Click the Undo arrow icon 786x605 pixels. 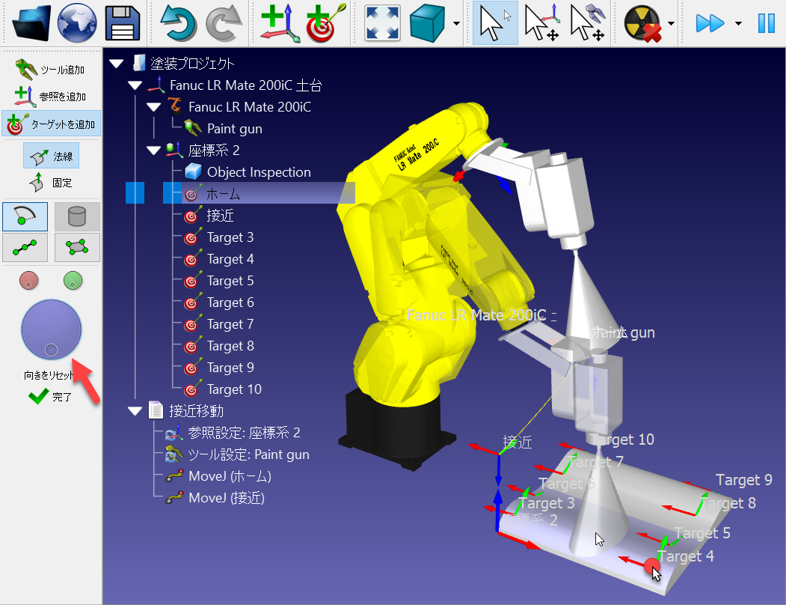[x=178, y=23]
